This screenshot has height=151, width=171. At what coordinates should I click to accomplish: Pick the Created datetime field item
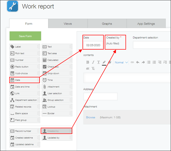coord(25,138)
